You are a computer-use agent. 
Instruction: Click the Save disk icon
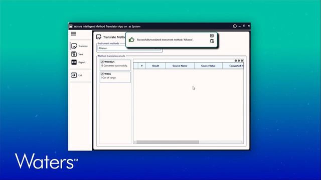point(74,54)
